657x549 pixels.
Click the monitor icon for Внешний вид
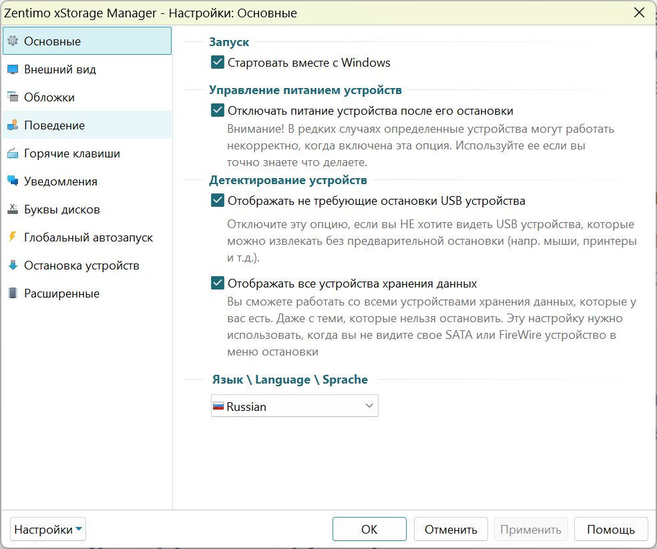[13, 69]
